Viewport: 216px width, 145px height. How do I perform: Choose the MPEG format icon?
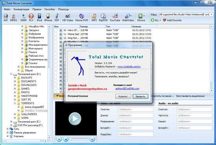[x=13, y=18]
